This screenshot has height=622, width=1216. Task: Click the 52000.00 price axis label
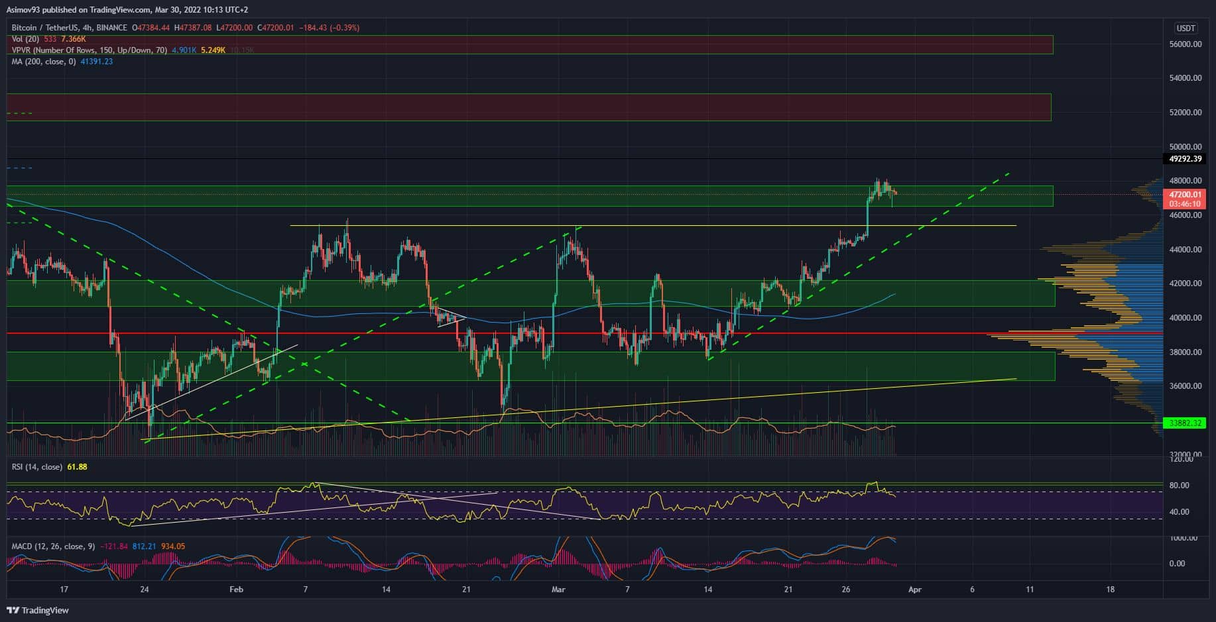pyautogui.click(x=1186, y=113)
